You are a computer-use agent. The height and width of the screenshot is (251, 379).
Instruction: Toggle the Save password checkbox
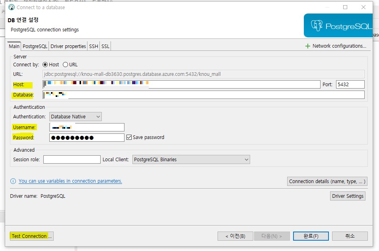129,137
